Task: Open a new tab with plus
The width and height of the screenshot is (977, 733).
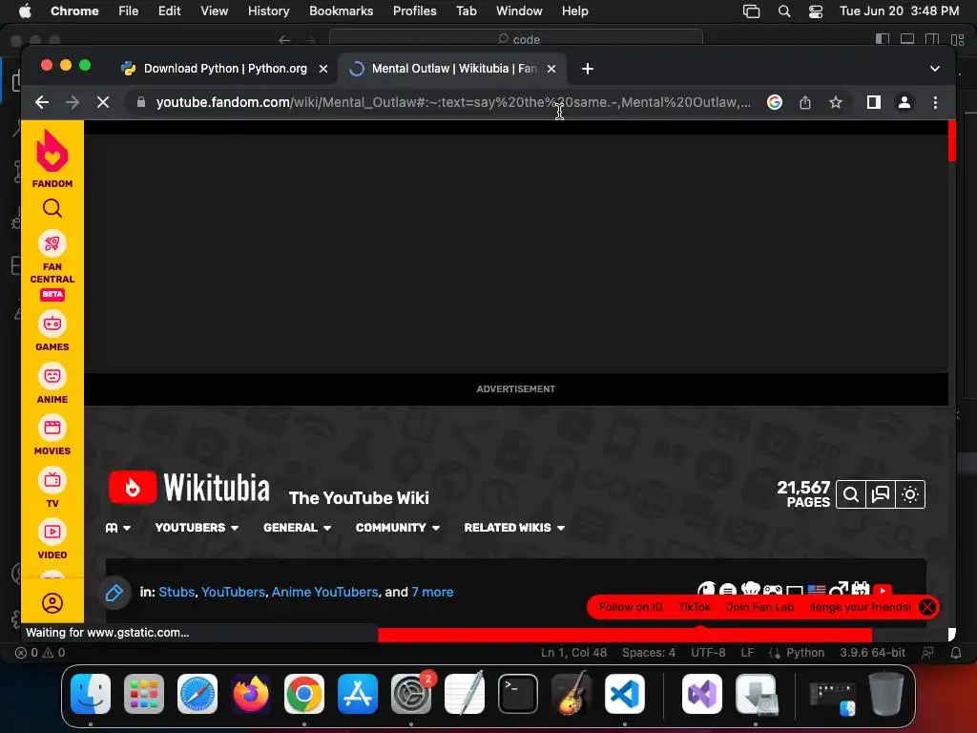Action: click(x=588, y=69)
